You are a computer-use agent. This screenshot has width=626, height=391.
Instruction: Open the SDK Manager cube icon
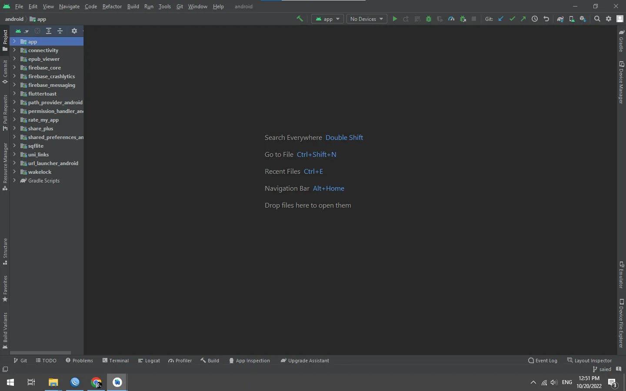coord(583,19)
